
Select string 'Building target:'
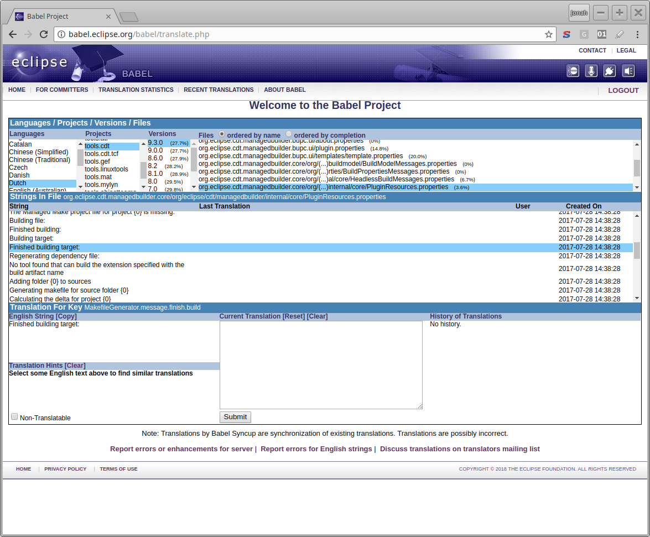321,239
